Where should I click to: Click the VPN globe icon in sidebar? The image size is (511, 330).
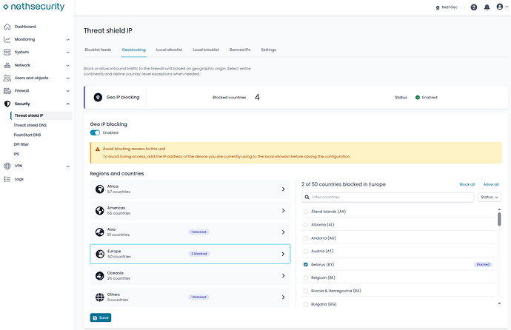tap(7, 166)
